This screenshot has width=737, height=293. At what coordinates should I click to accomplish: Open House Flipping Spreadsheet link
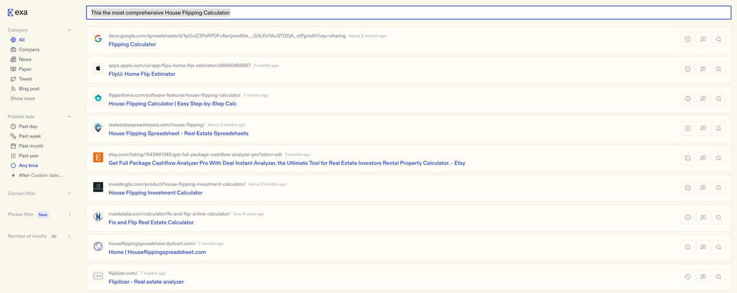[x=178, y=133]
